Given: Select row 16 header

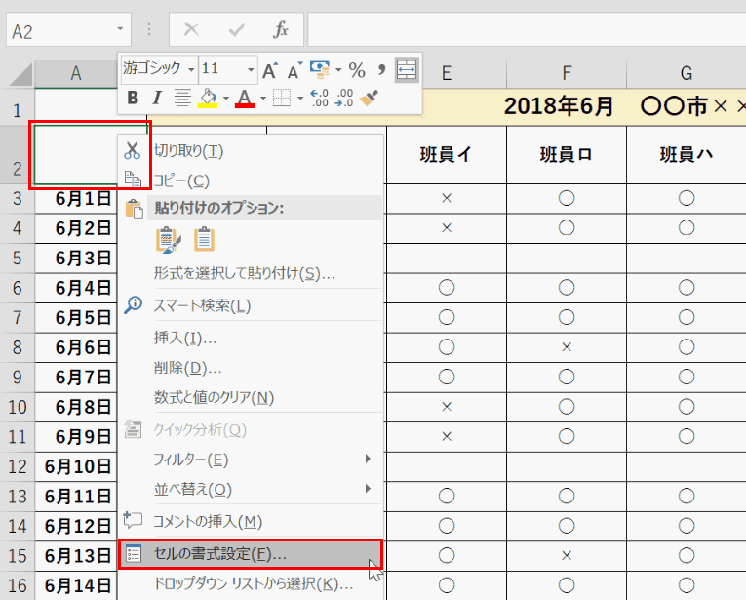Looking at the screenshot, I should (x=18, y=585).
